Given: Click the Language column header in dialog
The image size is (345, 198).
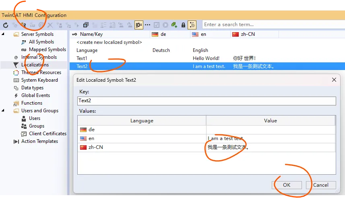Looking at the screenshot, I should coord(142,121).
